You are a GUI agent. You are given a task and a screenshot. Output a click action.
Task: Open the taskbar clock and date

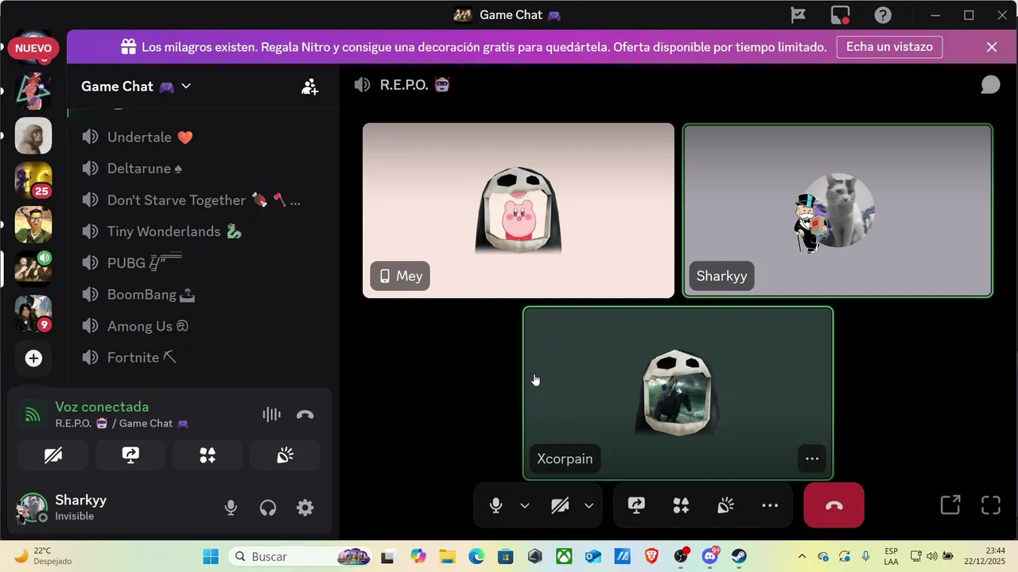click(984, 556)
